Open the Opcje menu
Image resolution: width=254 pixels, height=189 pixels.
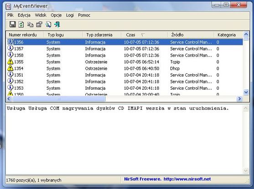56,15
